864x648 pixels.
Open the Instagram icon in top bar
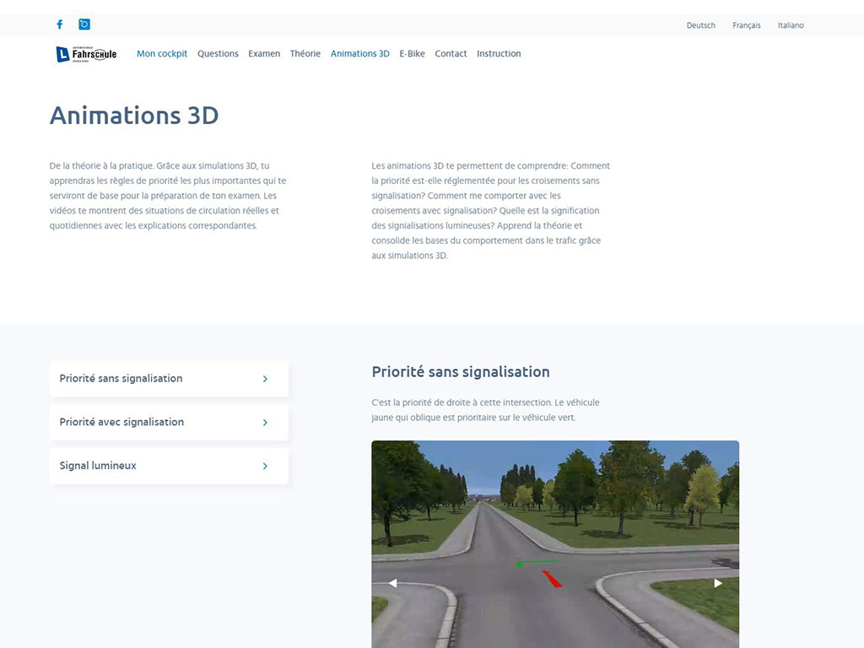[84, 24]
